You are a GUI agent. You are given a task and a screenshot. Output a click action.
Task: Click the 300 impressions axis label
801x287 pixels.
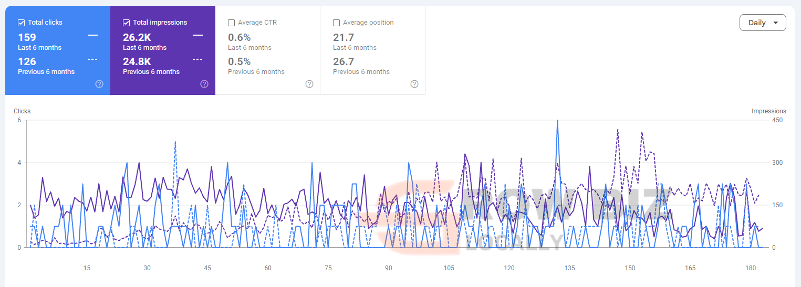[x=777, y=163]
